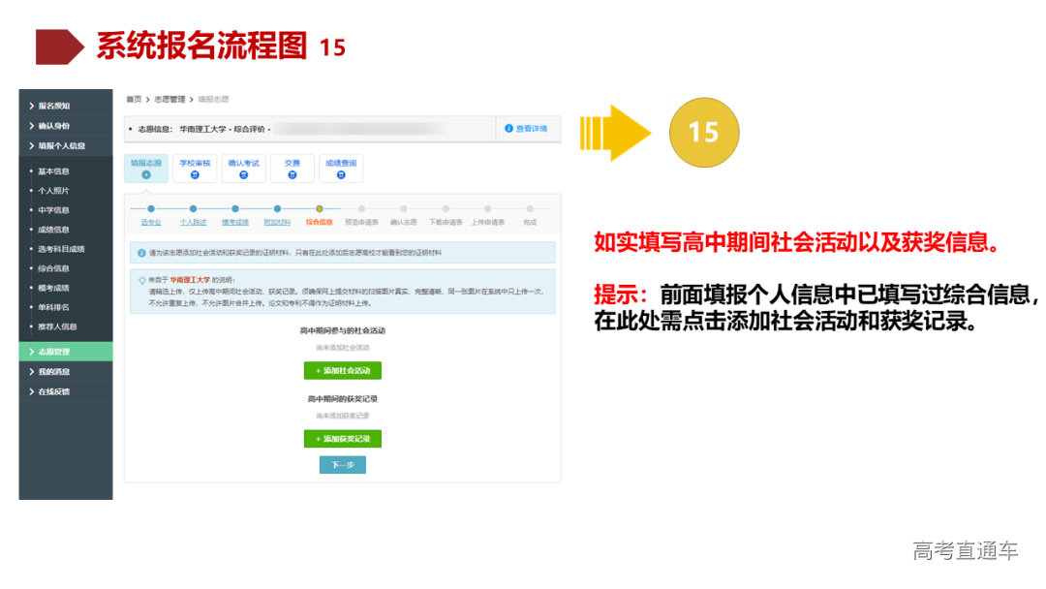The width and height of the screenshot is (1046, 589).
Task: Click the lock icon under 成绩查询
Action: 341,174
